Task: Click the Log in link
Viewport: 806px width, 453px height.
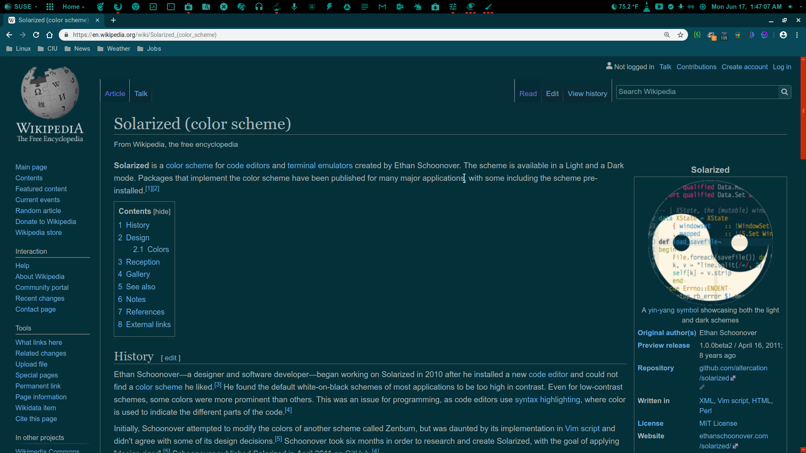Action: 782,67
